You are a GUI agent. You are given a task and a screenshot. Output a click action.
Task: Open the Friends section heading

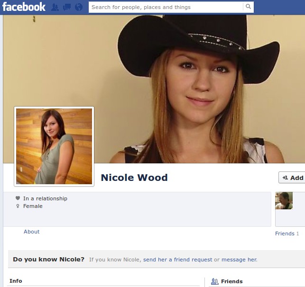pos(232,281)
